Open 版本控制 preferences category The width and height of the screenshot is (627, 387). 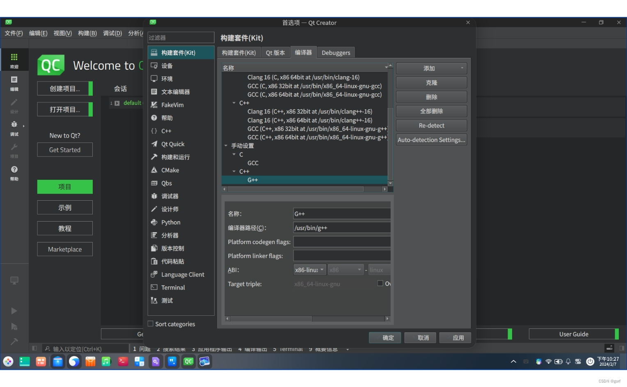point(181,249)
